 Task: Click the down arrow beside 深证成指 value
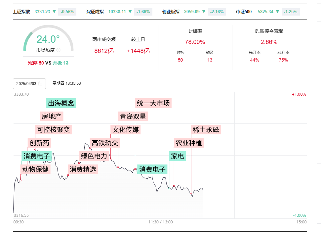tap(130, 12)
